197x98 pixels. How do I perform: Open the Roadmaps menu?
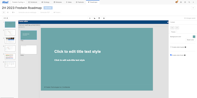point(93,2)
